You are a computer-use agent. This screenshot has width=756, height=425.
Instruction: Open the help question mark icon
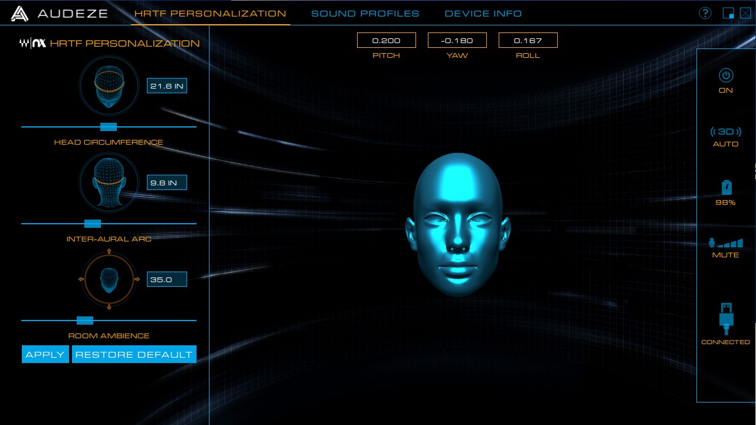705,13
